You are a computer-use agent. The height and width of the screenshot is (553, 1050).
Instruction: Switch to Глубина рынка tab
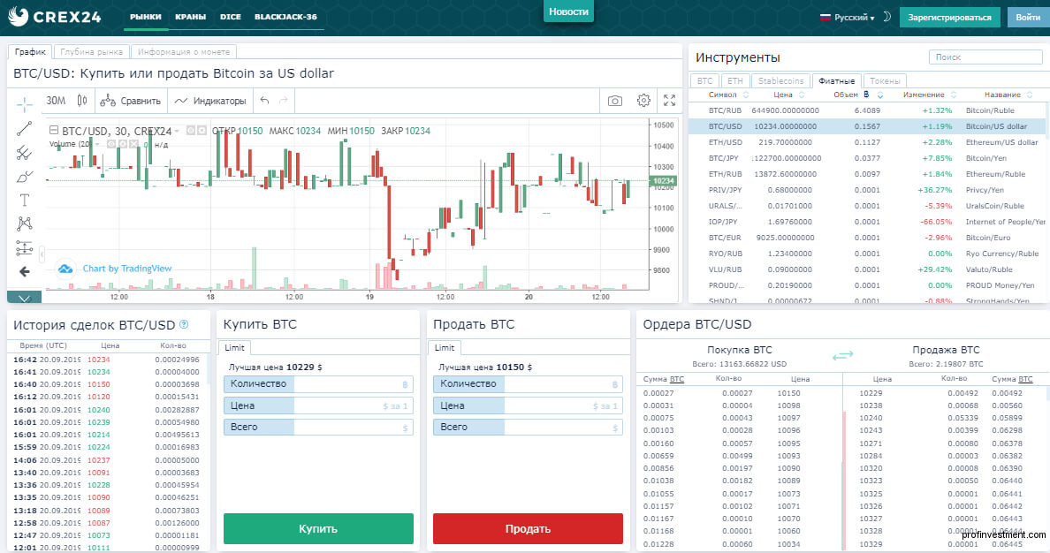[x=92, y=51]
